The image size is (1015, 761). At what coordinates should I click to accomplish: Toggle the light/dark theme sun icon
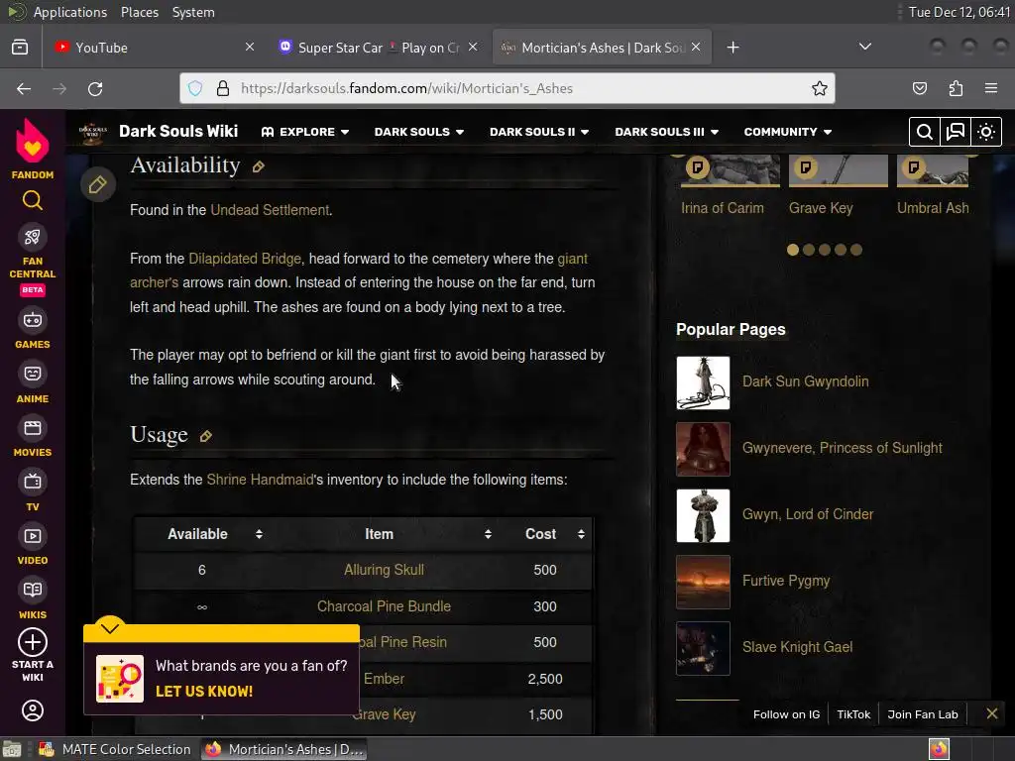986,132
